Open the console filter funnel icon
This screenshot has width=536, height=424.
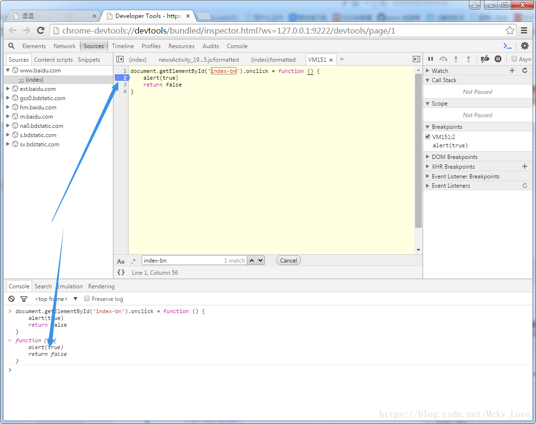pyautogui.click(x=24, y=299)
